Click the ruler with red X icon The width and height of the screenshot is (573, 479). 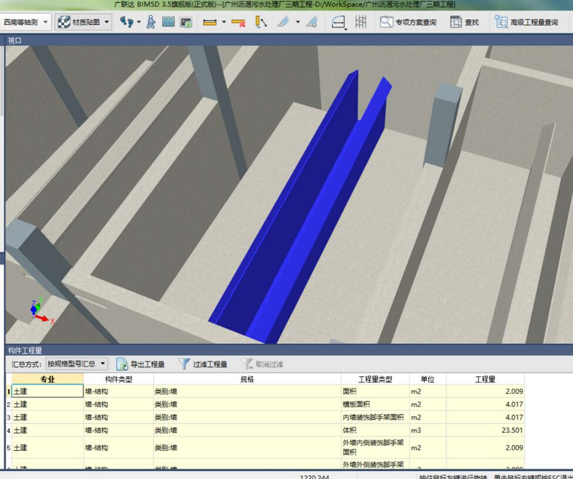point(238,23)
